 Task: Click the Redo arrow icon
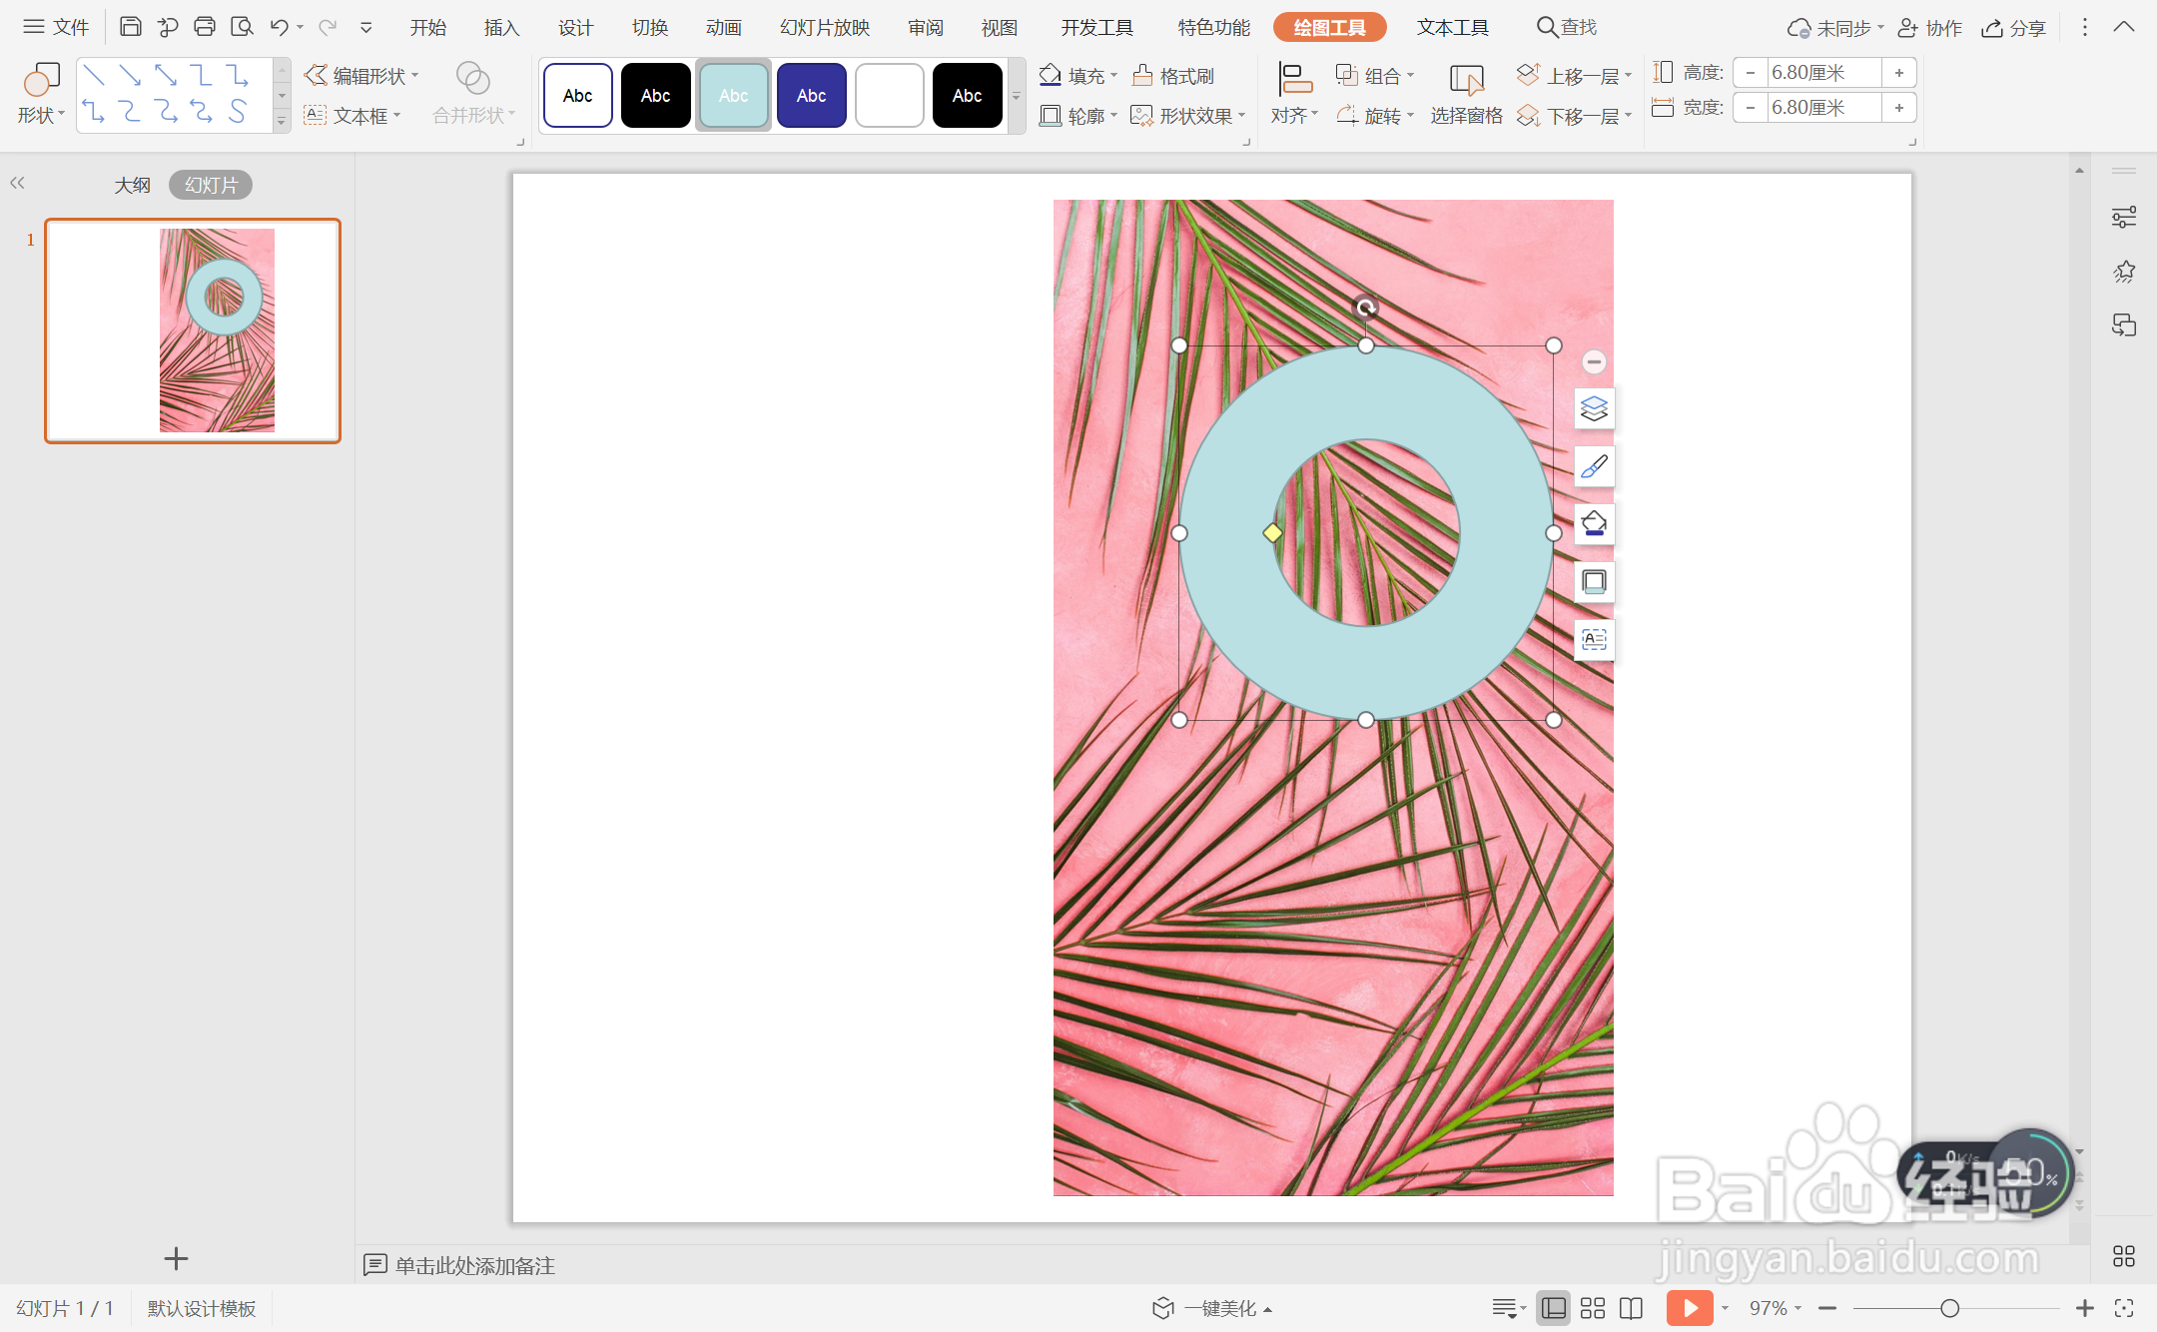328,27
